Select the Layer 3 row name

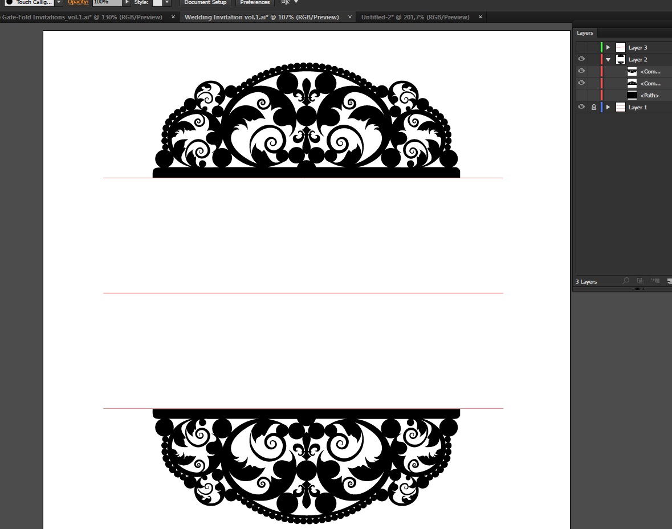(x=638, y=47)
